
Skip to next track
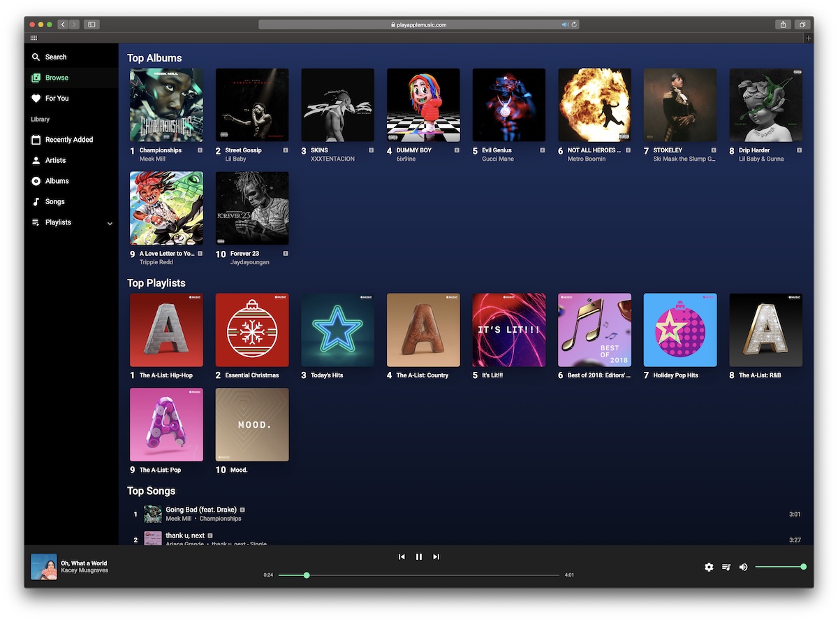pos(436,556)
